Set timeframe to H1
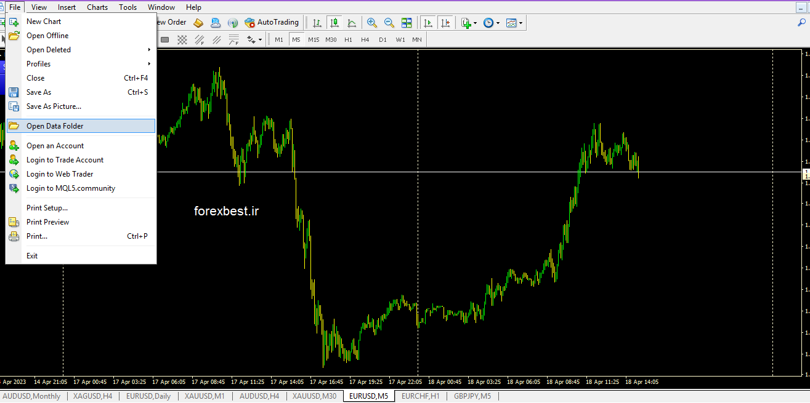The width and height of the screenshot is (810, 403). [348, 39]
